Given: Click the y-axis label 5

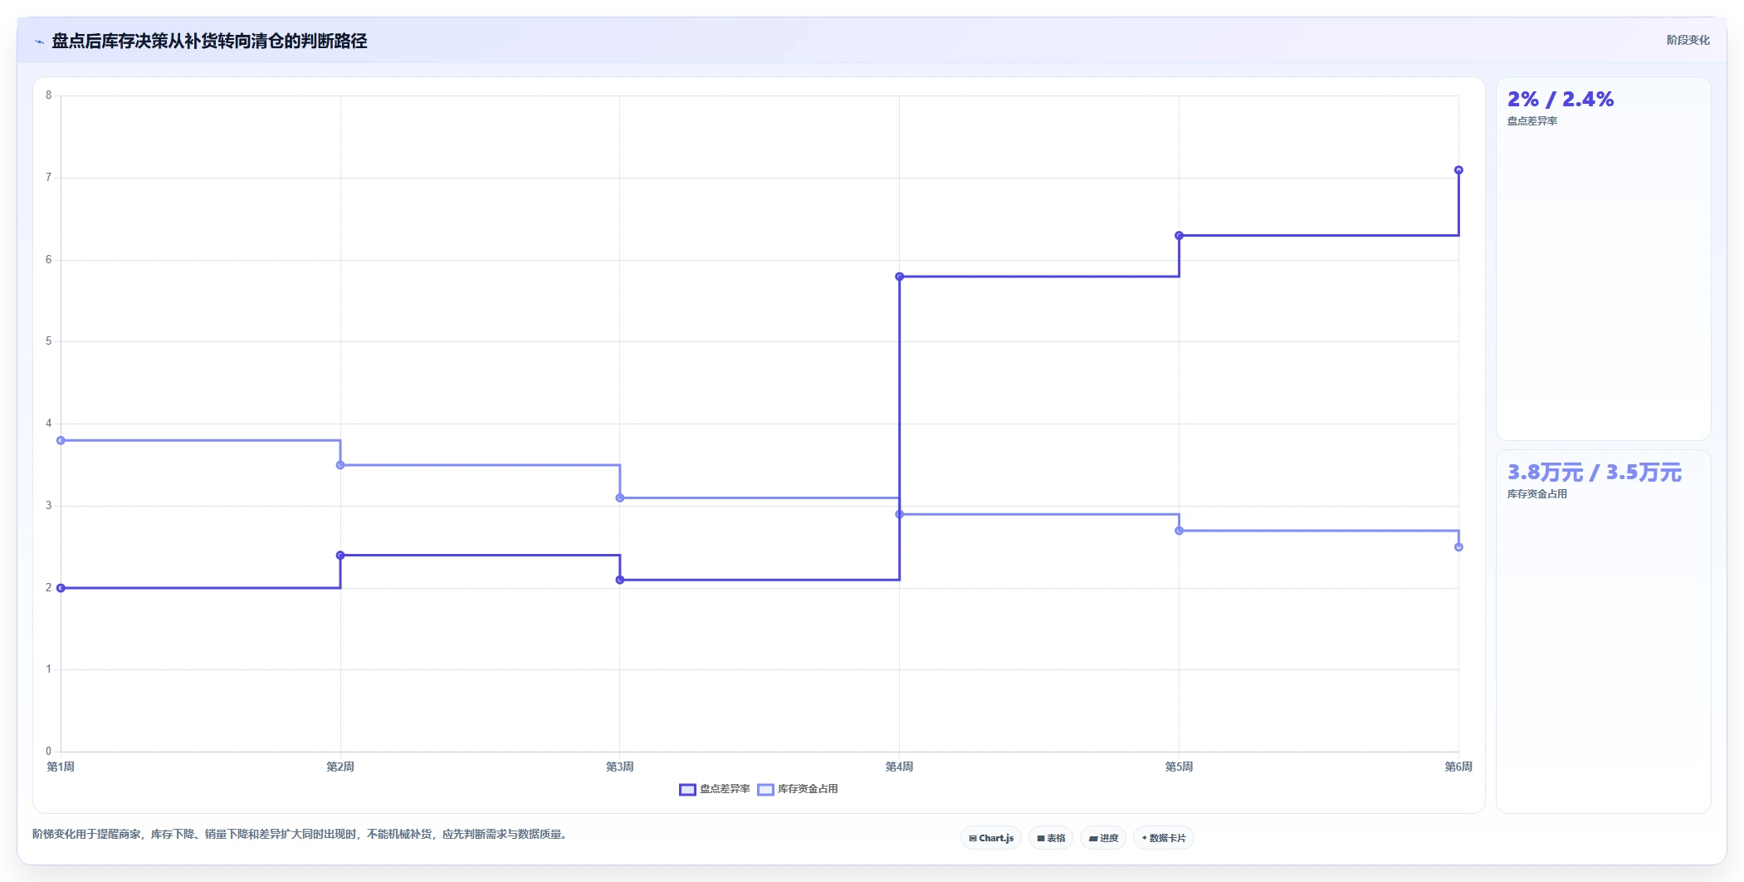Looking at the screenshot, I should (48, 341).
